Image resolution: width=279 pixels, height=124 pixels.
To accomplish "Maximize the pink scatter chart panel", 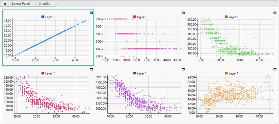I will (183, 13).
